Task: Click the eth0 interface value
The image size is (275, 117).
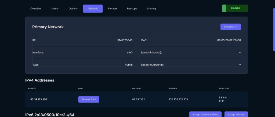Action: (x=129, y=53)
